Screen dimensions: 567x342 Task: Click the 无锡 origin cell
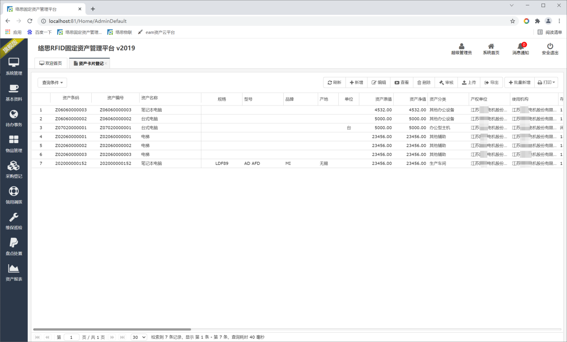click(328, 164)
